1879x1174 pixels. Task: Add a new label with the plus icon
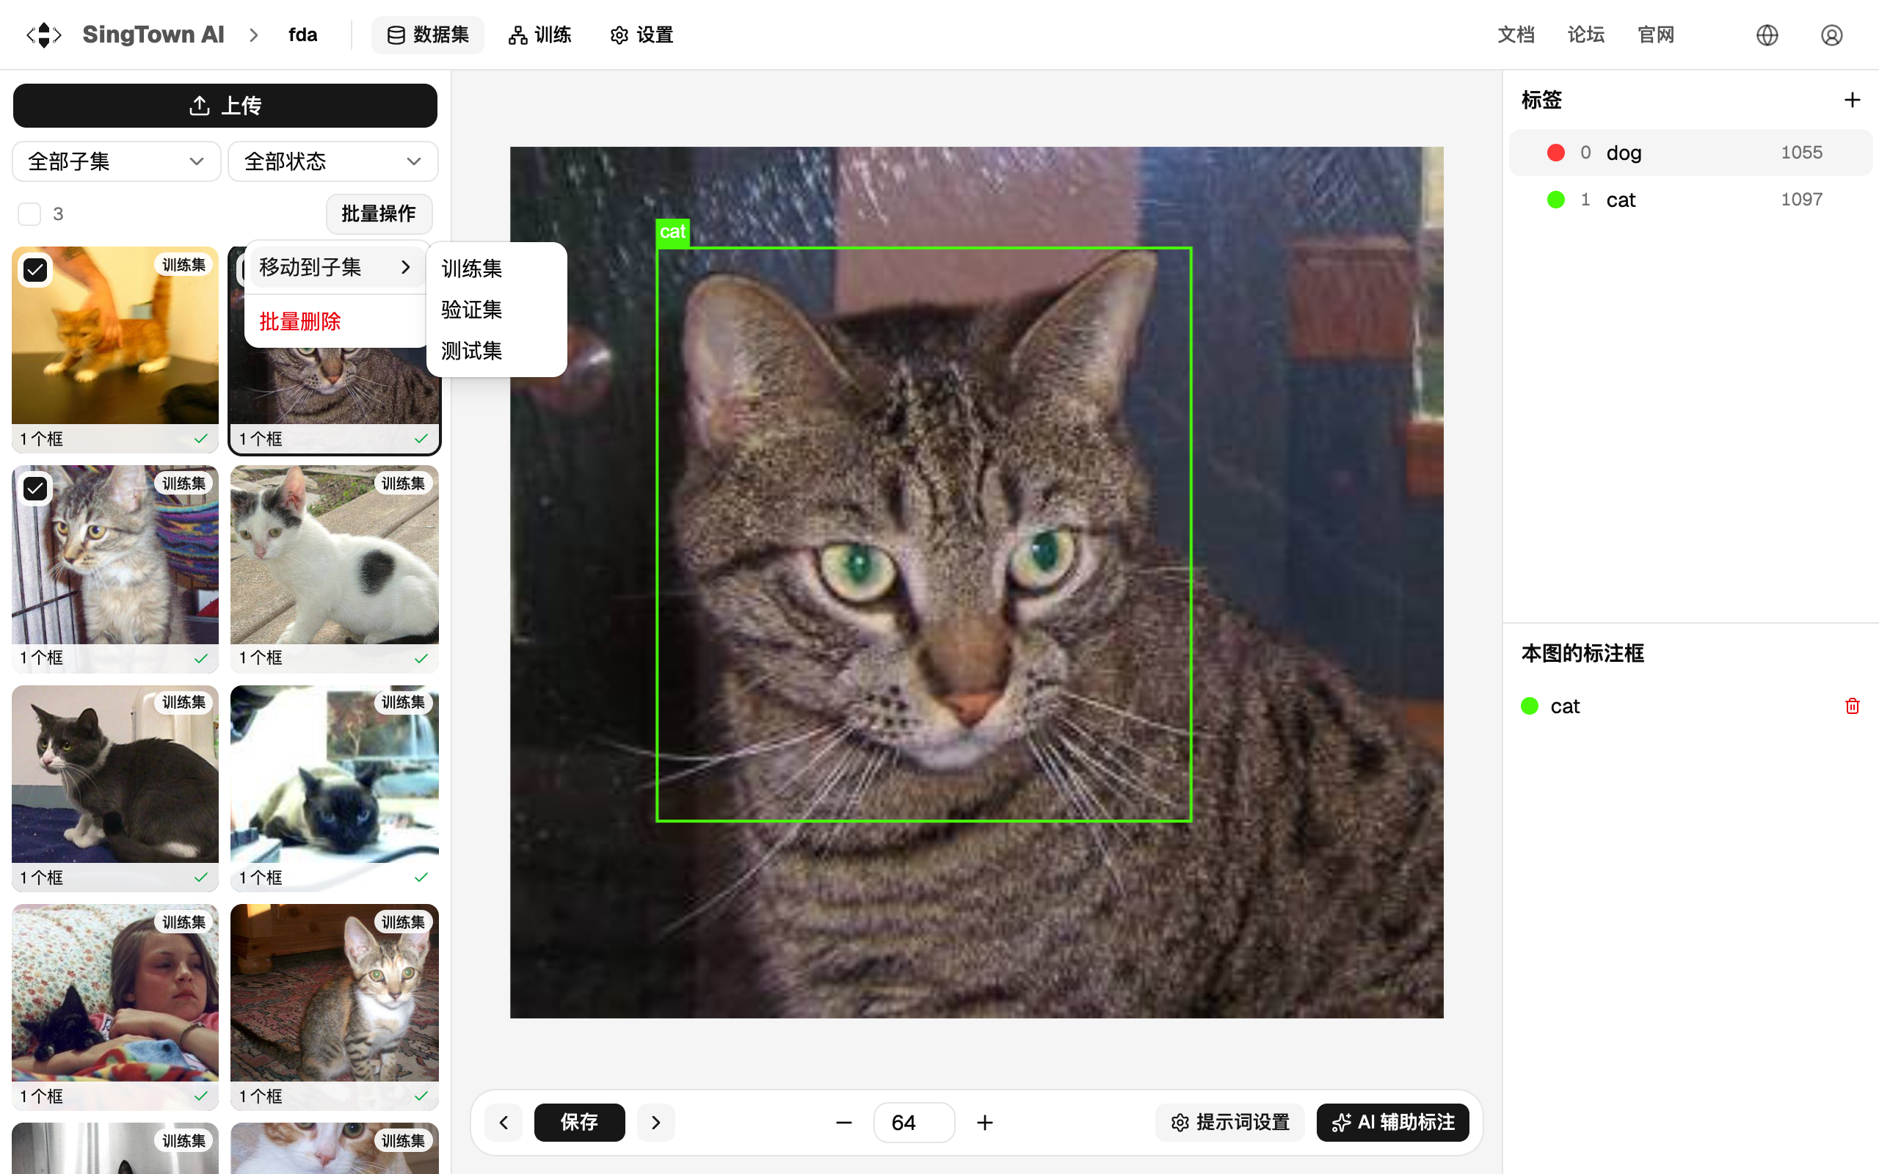(1852, 101)
